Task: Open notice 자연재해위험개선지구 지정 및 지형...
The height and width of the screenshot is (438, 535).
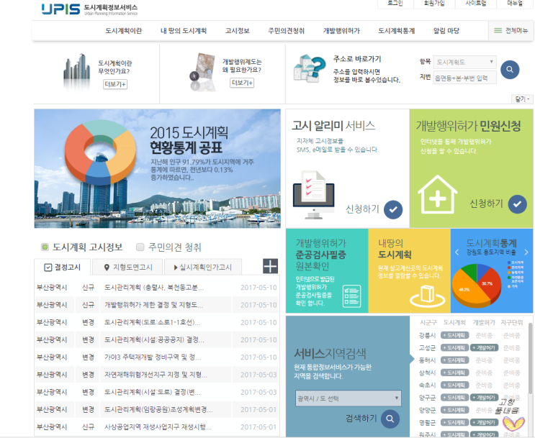Action: pos(156,375)
